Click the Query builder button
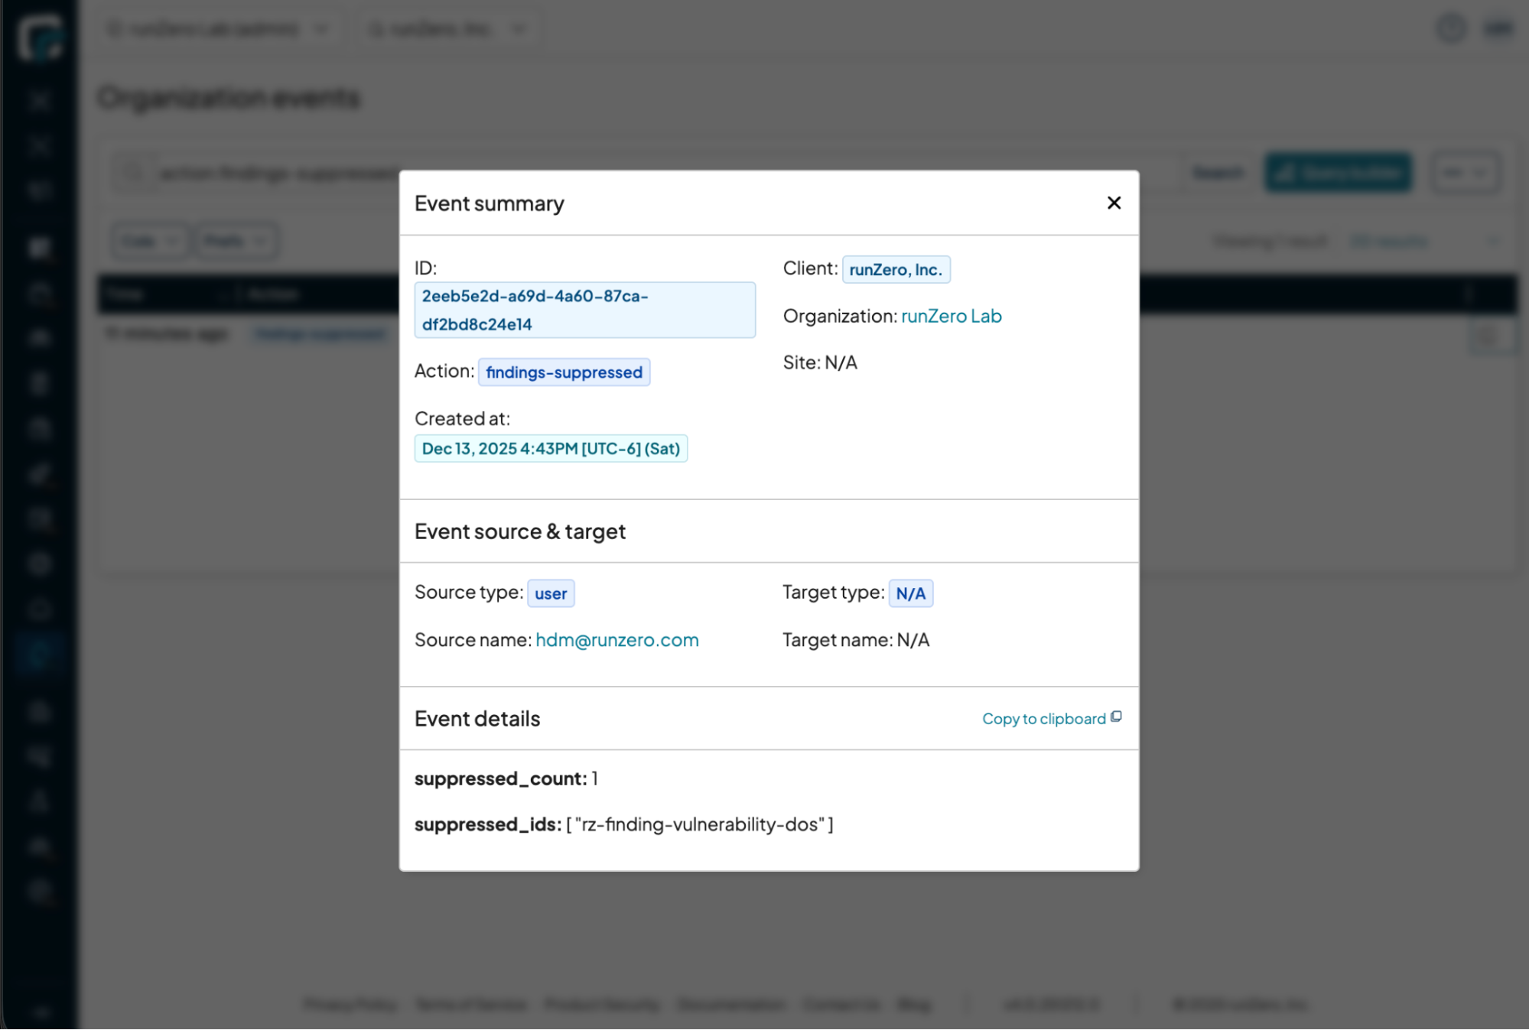 pyautogui.click(x=1338, y=173)
